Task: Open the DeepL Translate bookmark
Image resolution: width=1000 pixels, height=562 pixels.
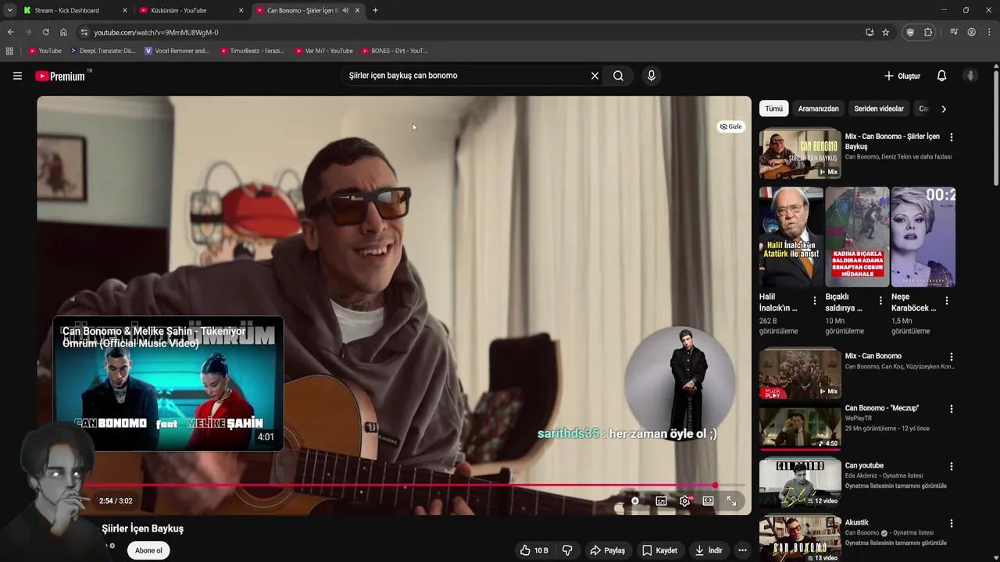Action: tap(102, 51)
